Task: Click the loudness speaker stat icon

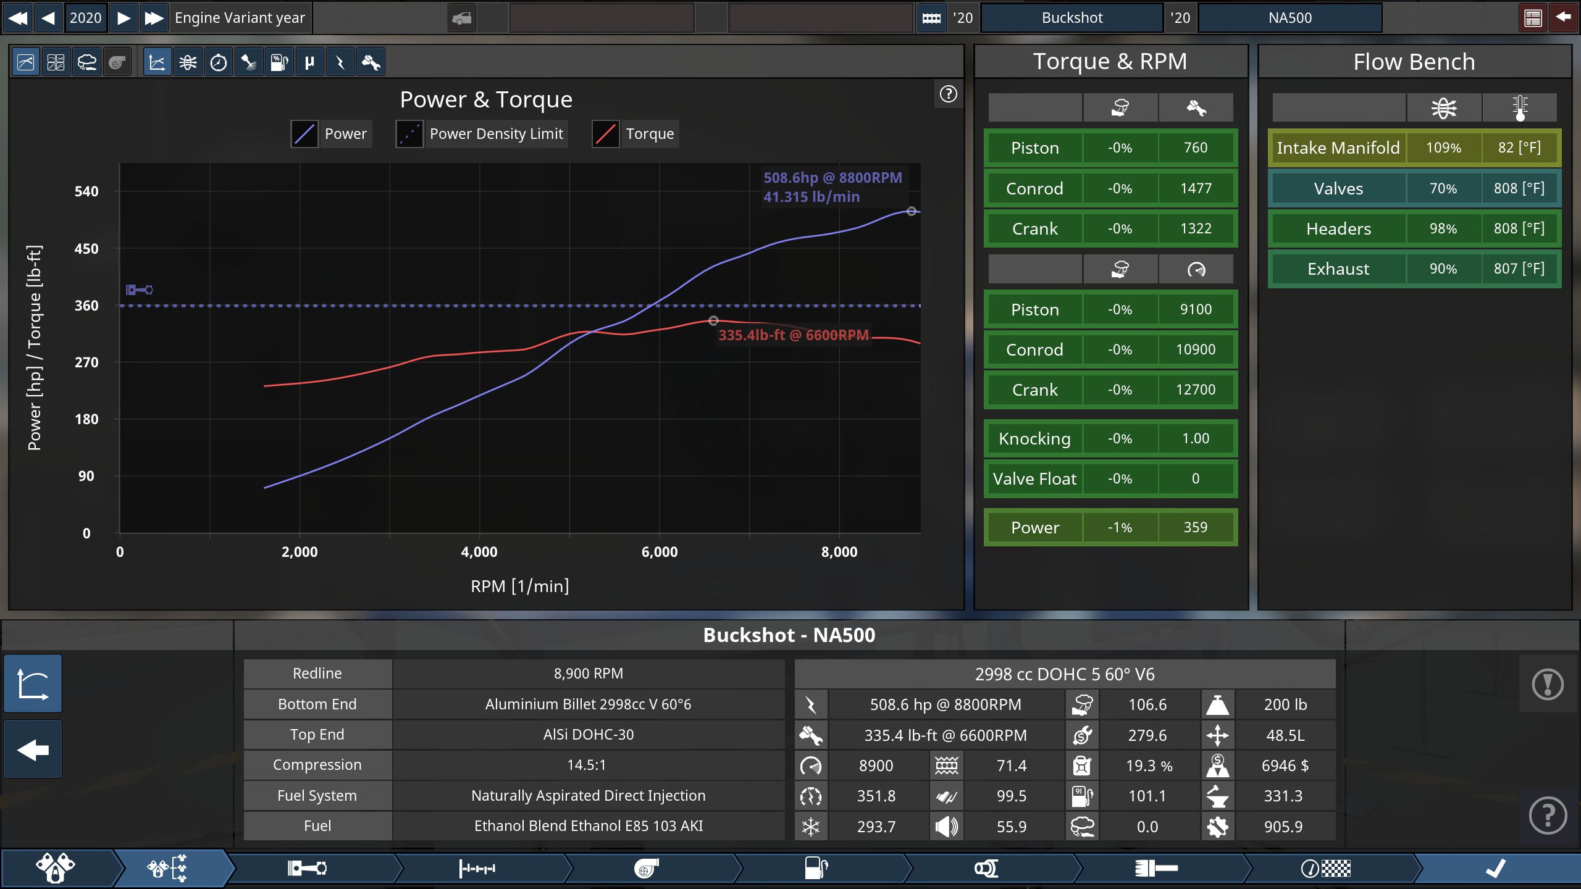Action: (x=946, y=826)
